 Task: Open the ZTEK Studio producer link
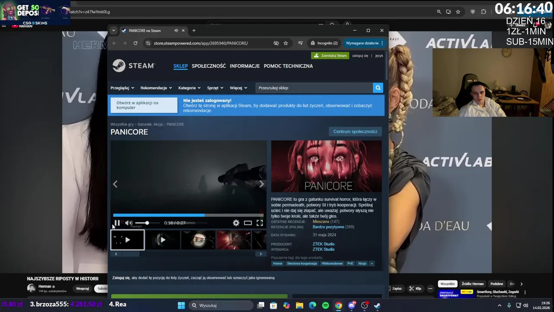[x=323, y=244]
